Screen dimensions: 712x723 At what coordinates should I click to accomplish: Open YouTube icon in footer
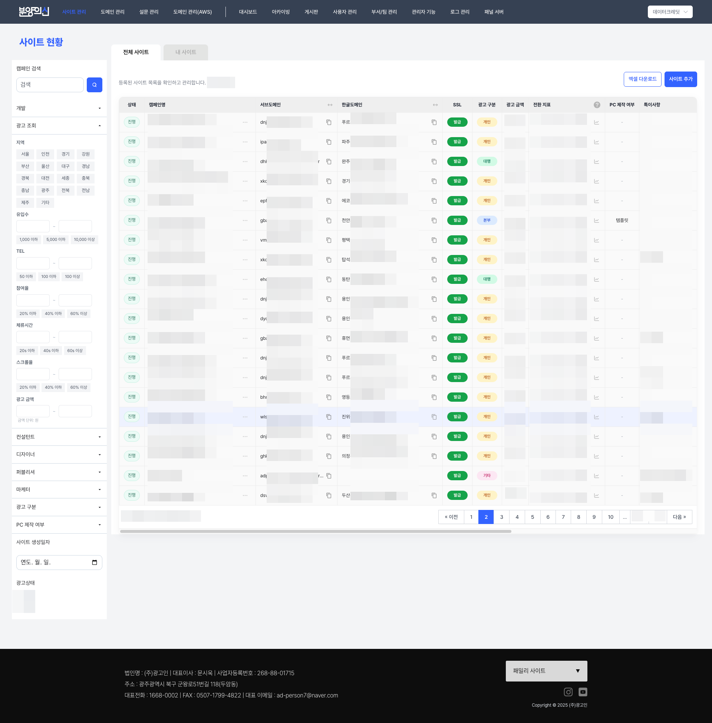(x=583, y=692)
